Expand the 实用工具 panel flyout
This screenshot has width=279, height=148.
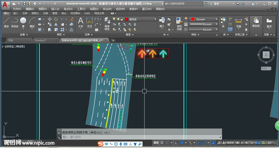(x=241, y=35)
